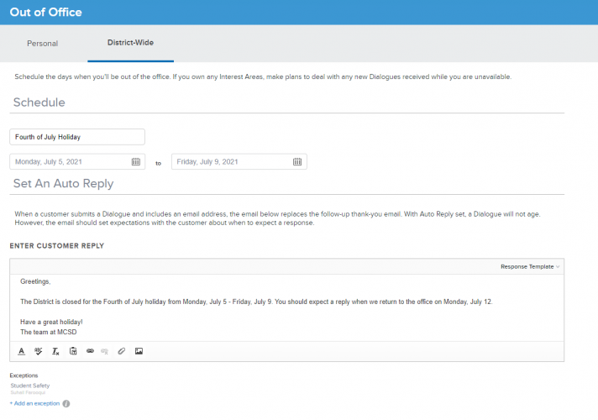
Task: Click the unlink icon in editor toolbar
Action: coord(105,351)
